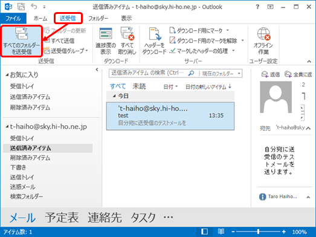Minimize the folder pane with the chevron
The image size is (316, 237).
click(x=97, y=70)
